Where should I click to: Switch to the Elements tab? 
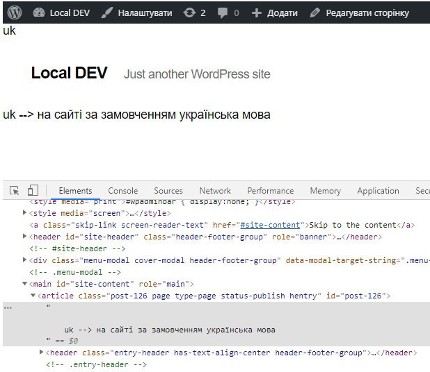tap(75, 191)
